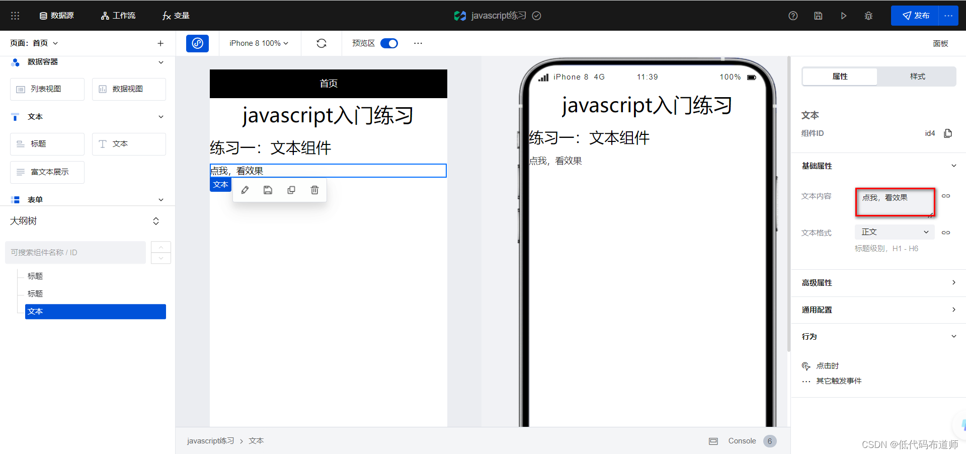Select the second 标题 node in outline tree
Screen dimensions: 966x454
click(x=35, y=294)
